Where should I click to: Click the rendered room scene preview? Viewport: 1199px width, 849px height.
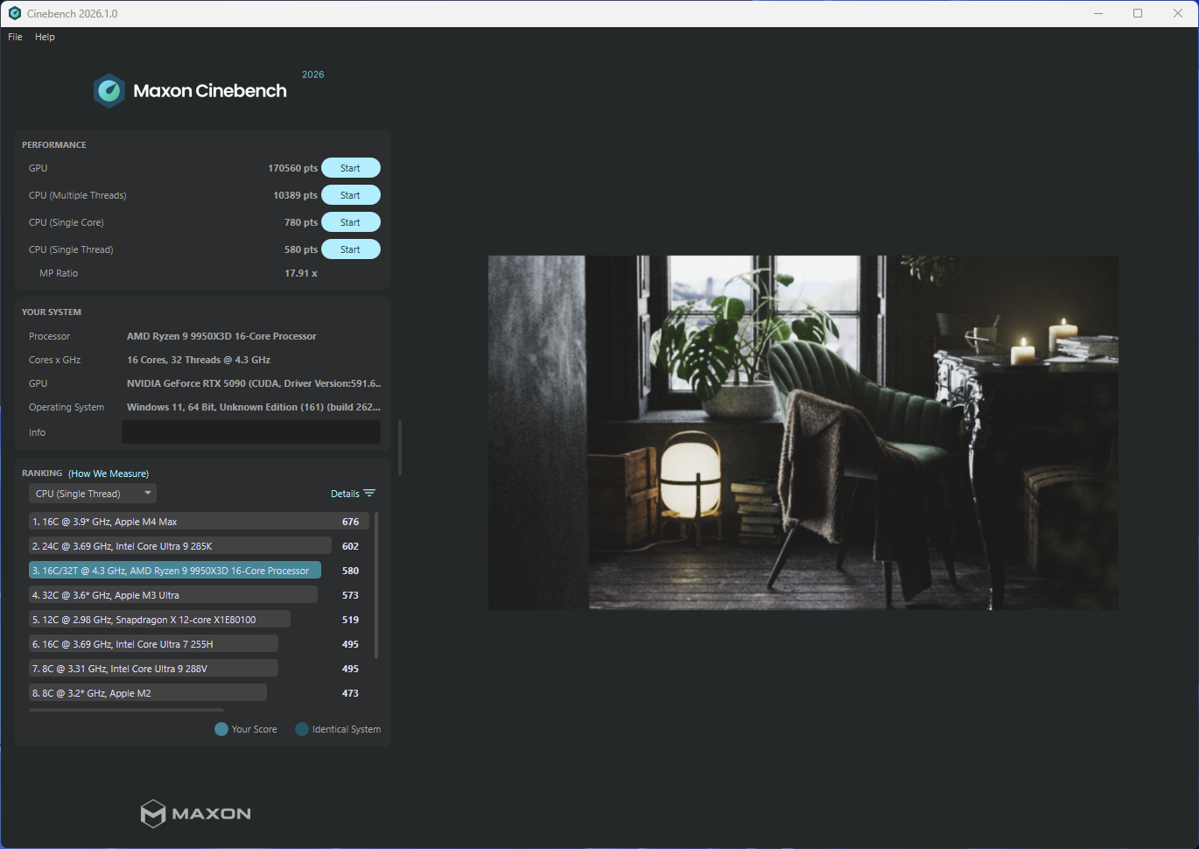click(803, 432)
